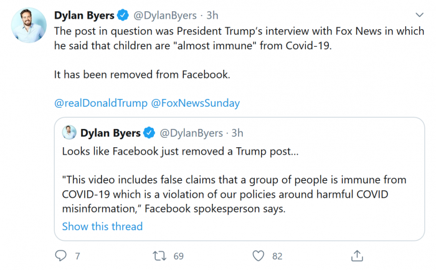
Task: Click Dylan Byers name in quoted tweet
Action: [x=110, y=133]
